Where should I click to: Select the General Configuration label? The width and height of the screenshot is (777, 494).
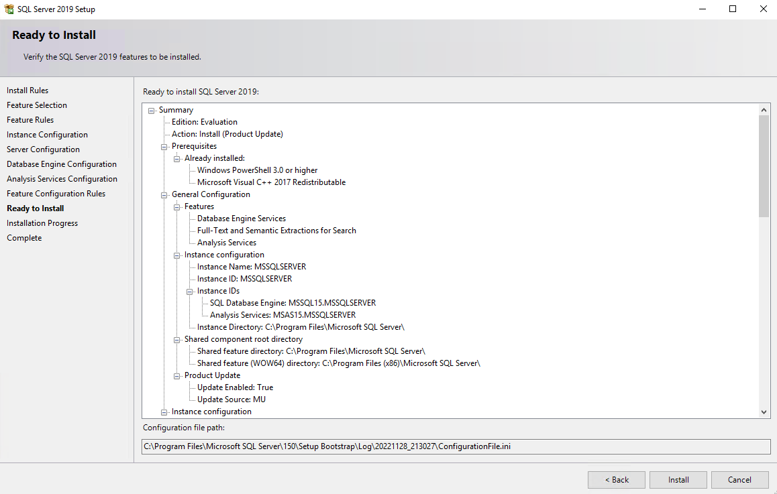tap(211, 194)
